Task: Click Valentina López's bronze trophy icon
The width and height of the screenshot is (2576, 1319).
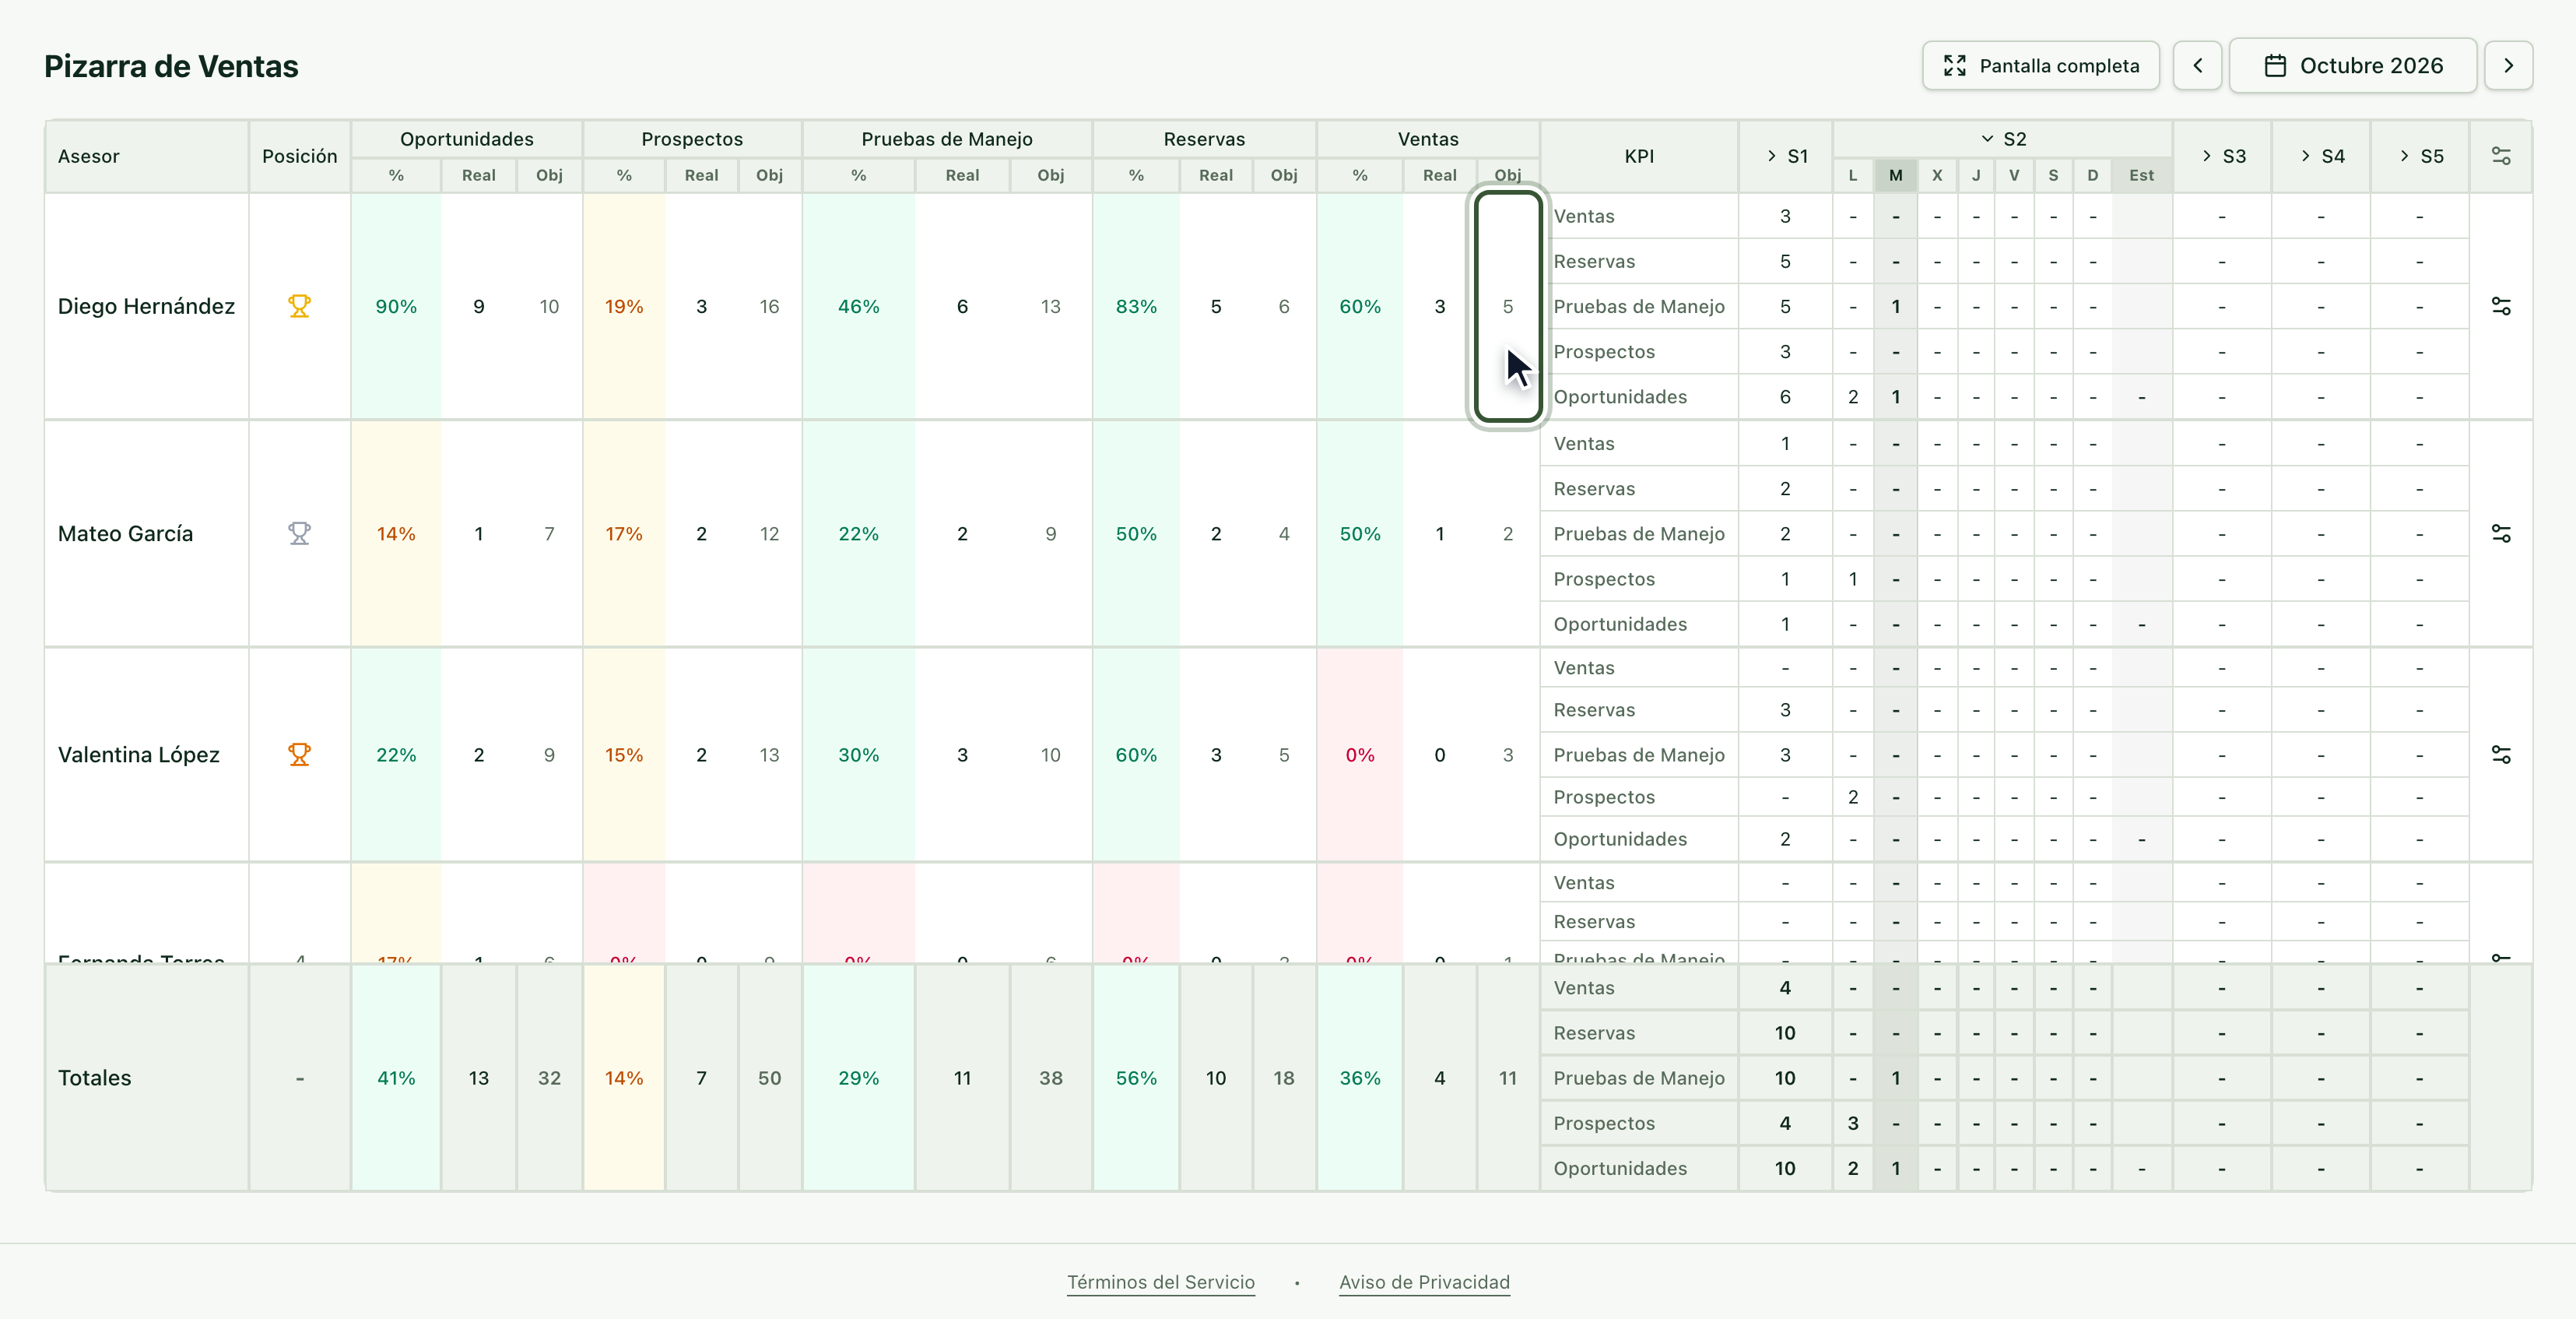Action: coord(299,754)
